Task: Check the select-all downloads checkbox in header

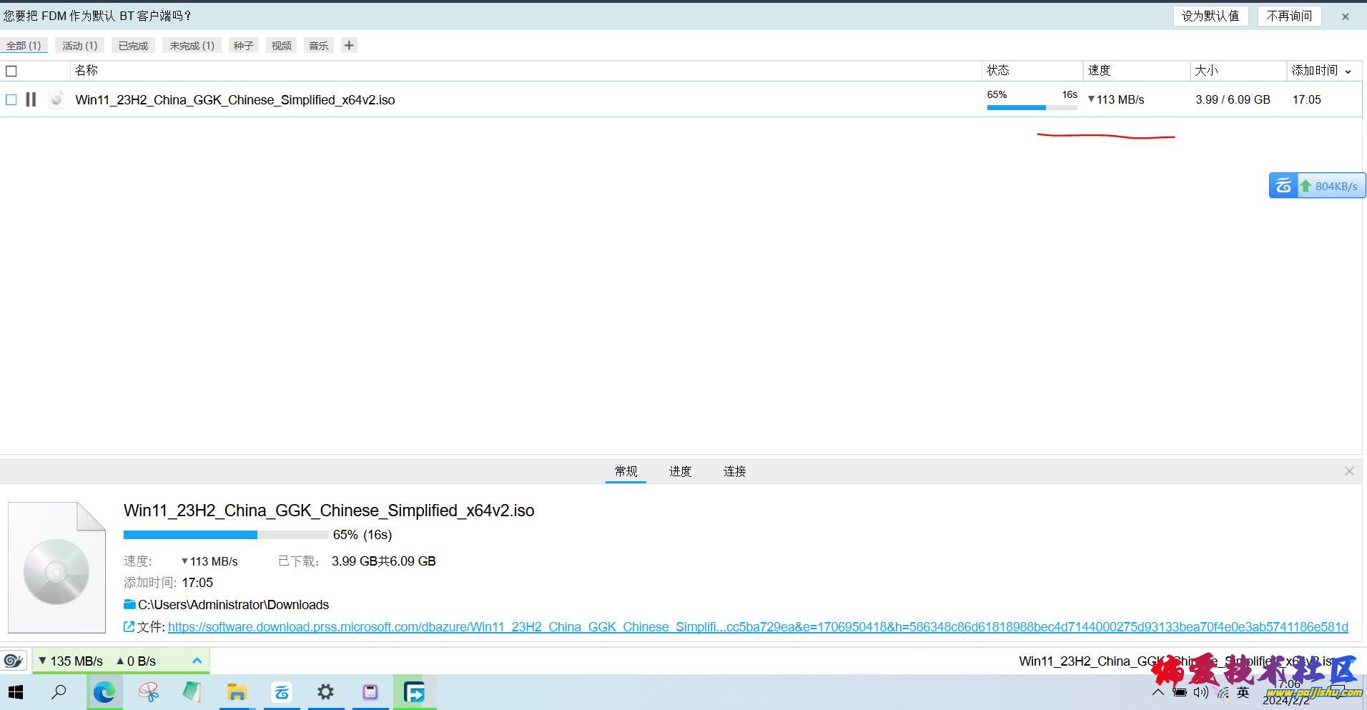Action: pyautogui.click(x=11, y=71)
